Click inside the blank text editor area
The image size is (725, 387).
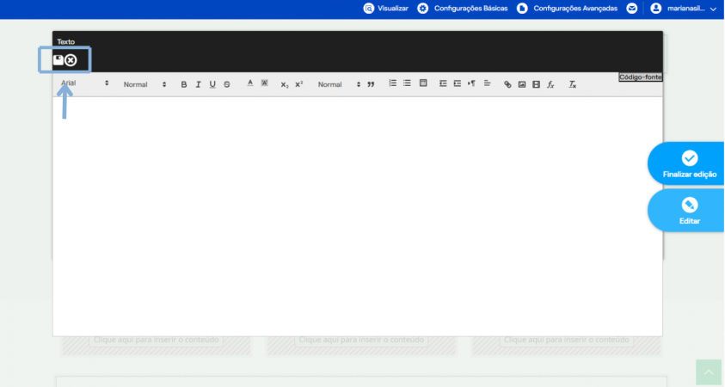358,216
